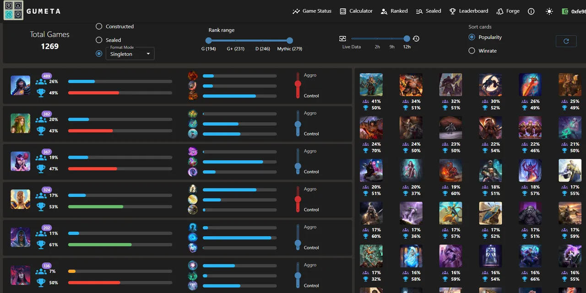Click the trophy icon beside 61%

coord(41,245)
